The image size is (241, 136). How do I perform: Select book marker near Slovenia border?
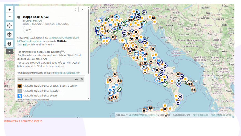pyautogui.click(x=153, y=18)
